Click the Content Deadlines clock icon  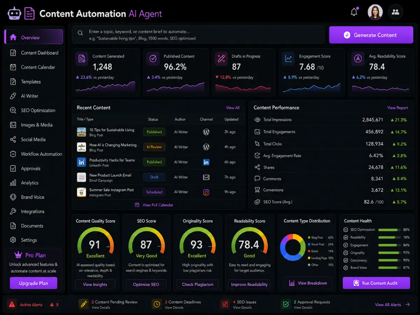[x=156, y=304]
